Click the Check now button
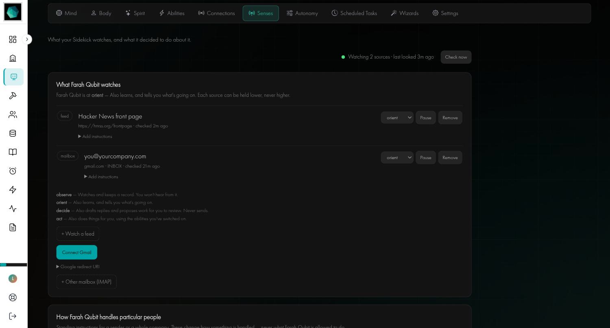The image size is (610, 328). tap(456, 57)
